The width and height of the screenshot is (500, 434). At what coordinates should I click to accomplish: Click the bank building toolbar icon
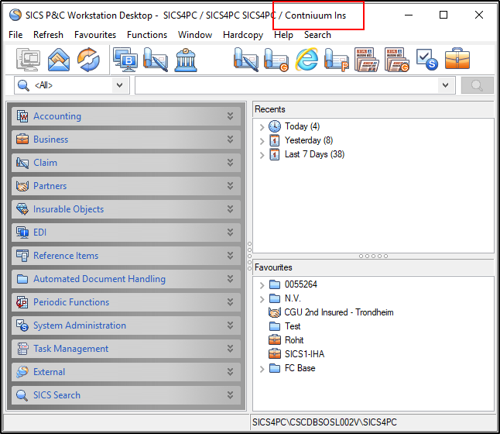[x=184, y=60]
